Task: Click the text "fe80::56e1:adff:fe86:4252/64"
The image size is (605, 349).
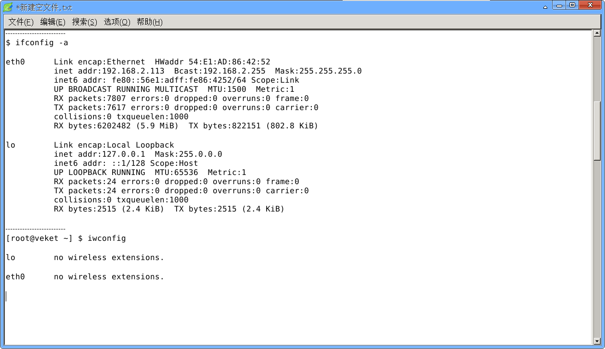Action: click(x=179, y=80)
